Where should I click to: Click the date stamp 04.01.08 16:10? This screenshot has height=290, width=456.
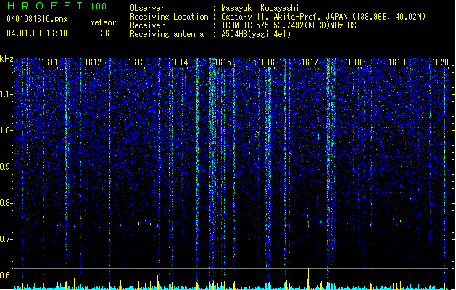(37, 33)
